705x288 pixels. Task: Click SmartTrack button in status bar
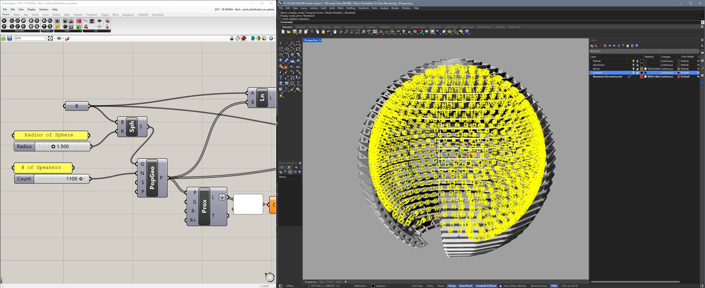click(x=466, y=286)
